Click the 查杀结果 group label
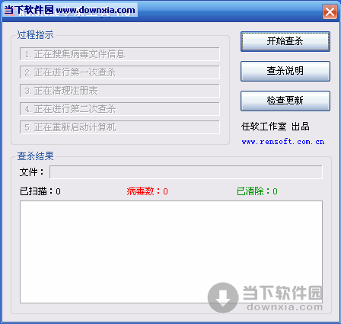The image size is (341, 324). pyautogui.click(x=35, y=156)
